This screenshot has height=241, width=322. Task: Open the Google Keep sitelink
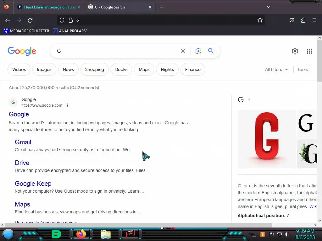coord(33,183)
